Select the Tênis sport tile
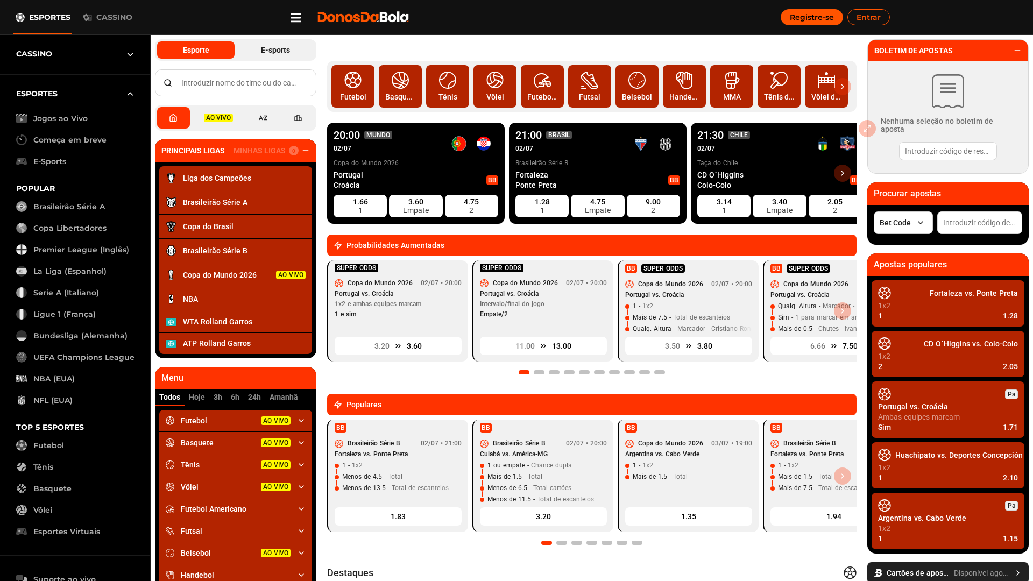1033x581 pixels. click(x=448, y=86)
